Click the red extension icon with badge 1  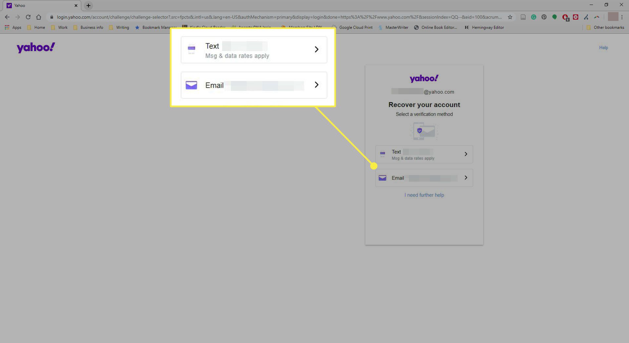tap(565, 17)
